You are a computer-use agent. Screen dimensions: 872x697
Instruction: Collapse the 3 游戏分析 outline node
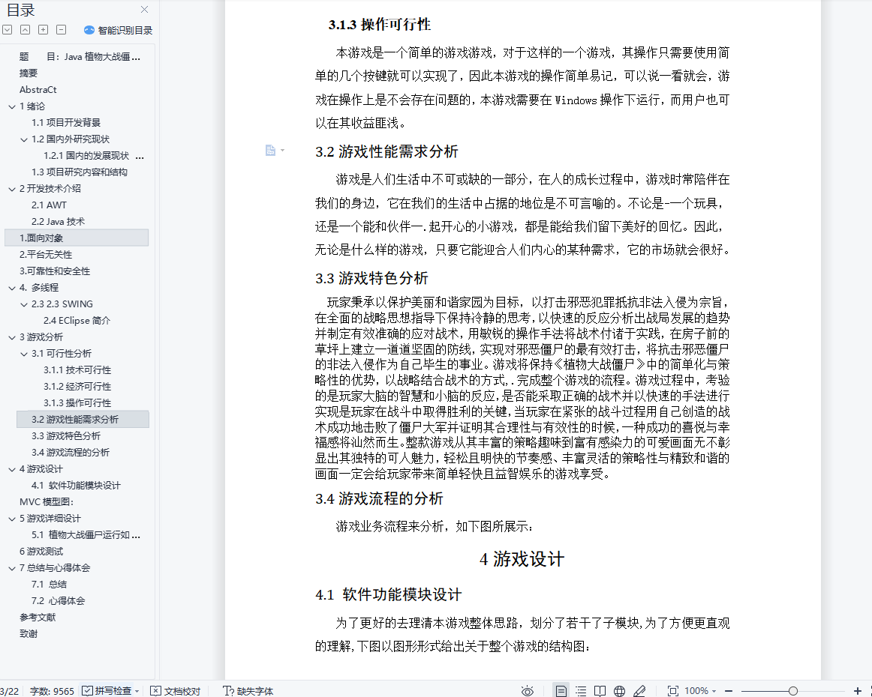click(12, 337)
